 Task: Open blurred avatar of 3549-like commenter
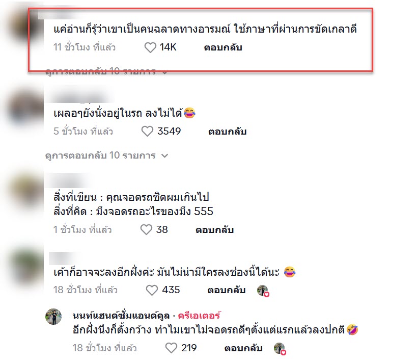click(x=24, y=107)
